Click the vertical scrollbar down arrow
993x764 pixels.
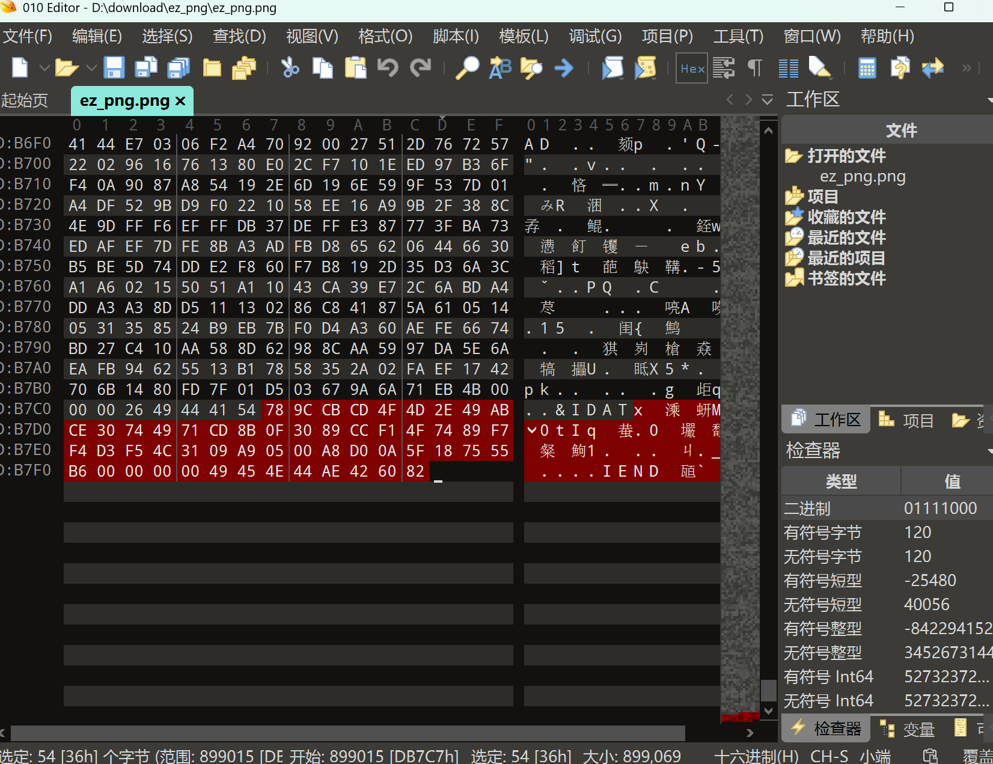(x=768, y=711)
